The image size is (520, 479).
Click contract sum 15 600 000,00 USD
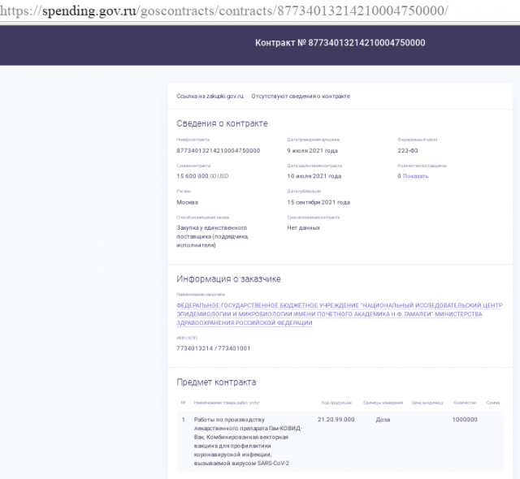pos(202,175)
